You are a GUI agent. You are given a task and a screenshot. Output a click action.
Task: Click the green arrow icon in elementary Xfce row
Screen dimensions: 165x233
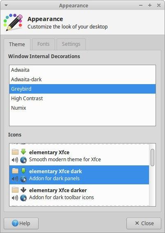coord(23,152)
